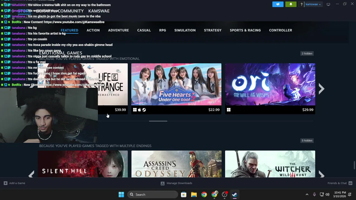This screenshot has height=200, width=356.
Task: Enter Big Picture mode via monitor icon
Action: (328, 4)
